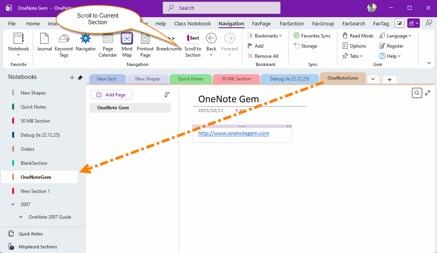Open the user account avatar
437x253 pixels.
coord(372,8)
